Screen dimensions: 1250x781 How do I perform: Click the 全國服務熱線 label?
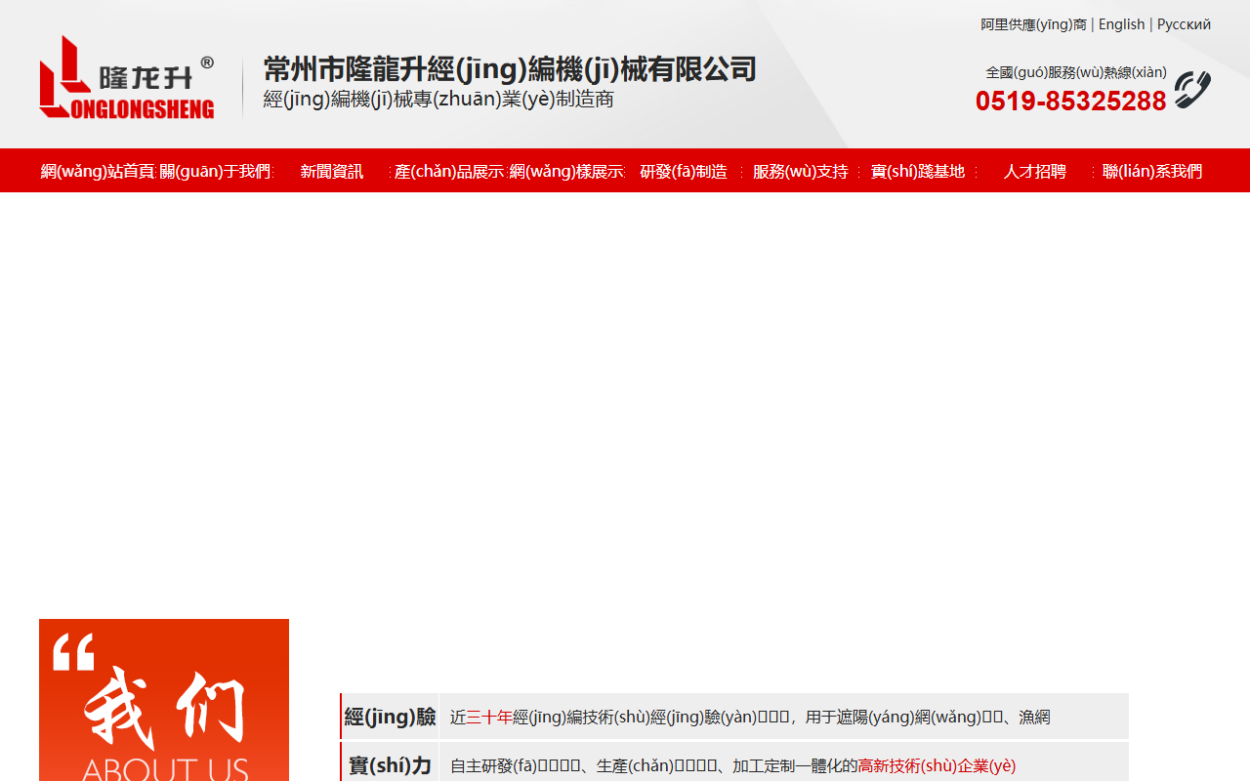point(1076,72)
